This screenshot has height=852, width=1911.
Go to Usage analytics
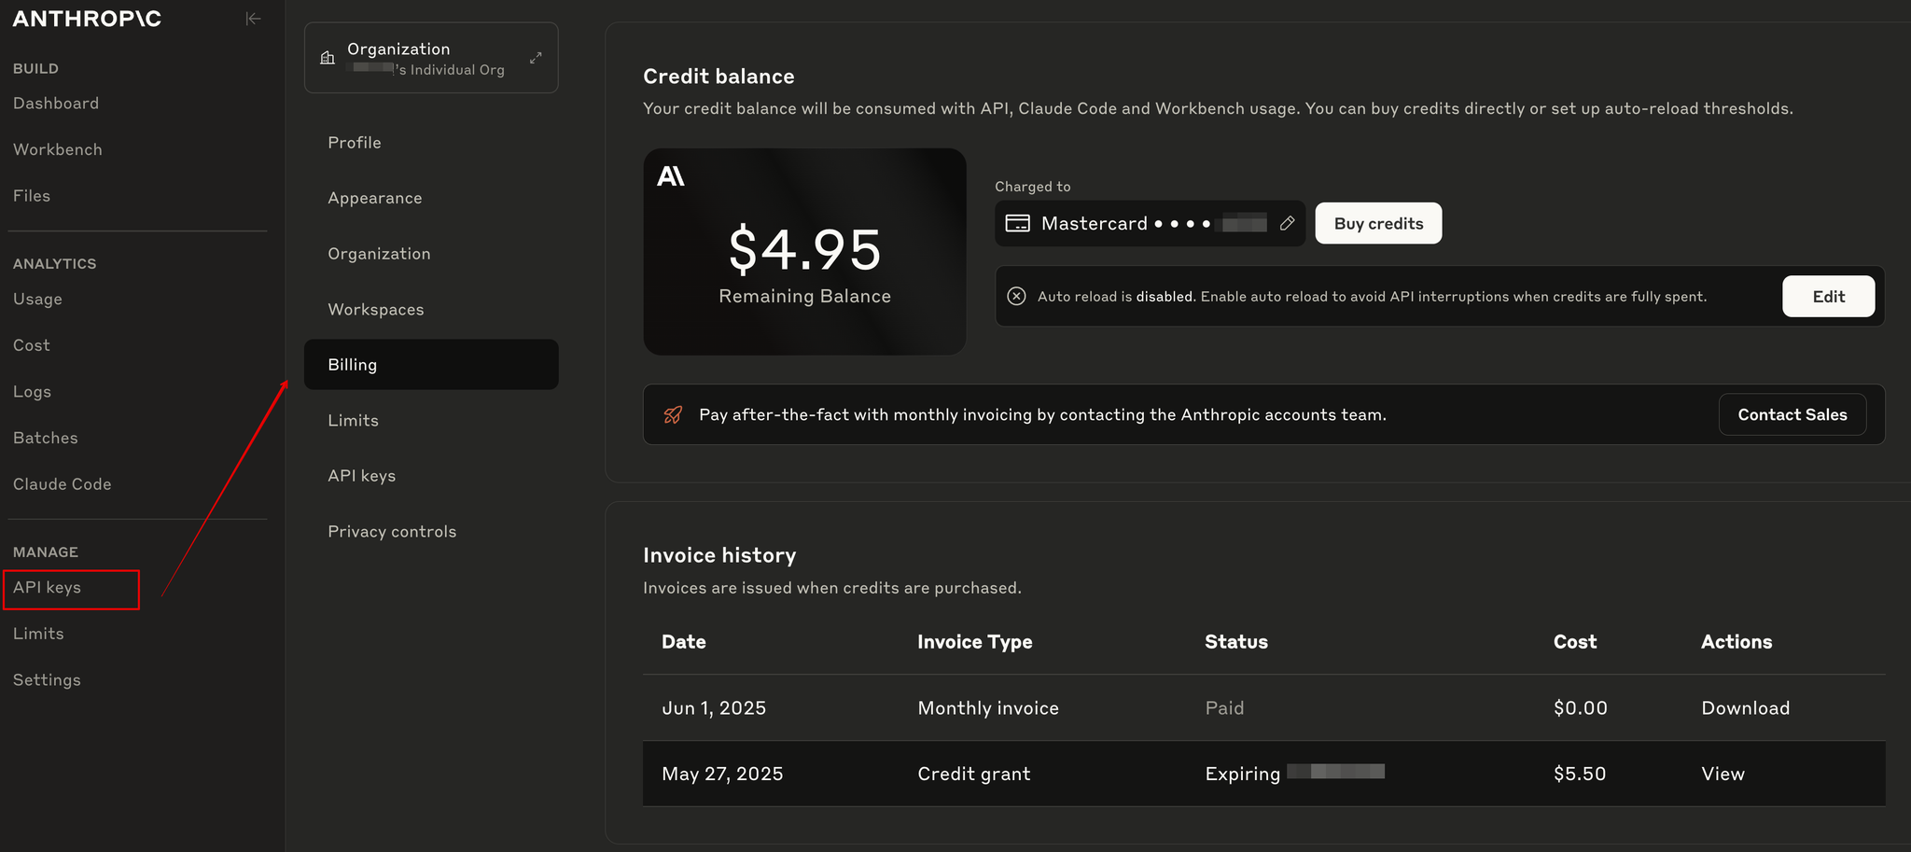coord(38,300)
